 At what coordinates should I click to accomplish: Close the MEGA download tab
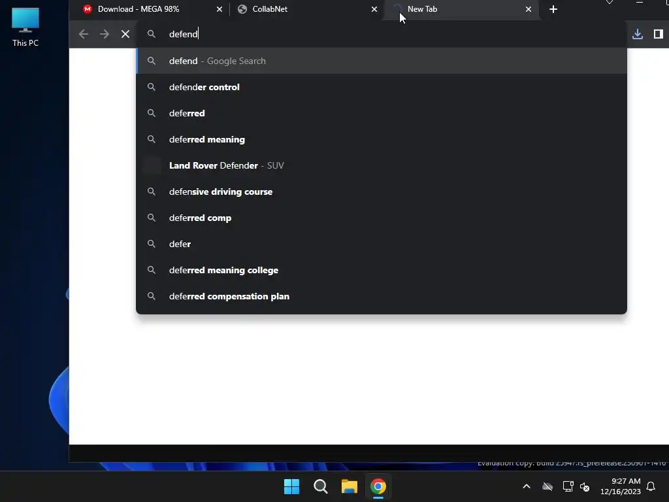(x=220, y=9)
